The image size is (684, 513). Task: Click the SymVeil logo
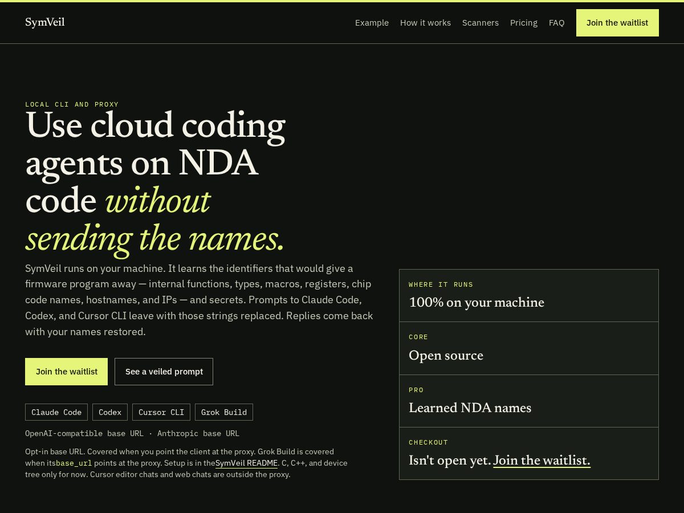pyautogui.click(x=45, y=23)
